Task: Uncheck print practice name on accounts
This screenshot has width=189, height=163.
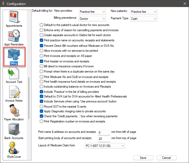Action: click(41, 40)
